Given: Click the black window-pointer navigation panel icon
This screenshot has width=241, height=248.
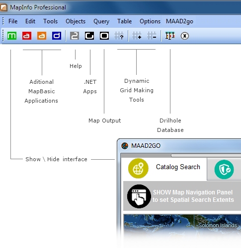Looking at the screenshot, I should [x=139, y=196].
